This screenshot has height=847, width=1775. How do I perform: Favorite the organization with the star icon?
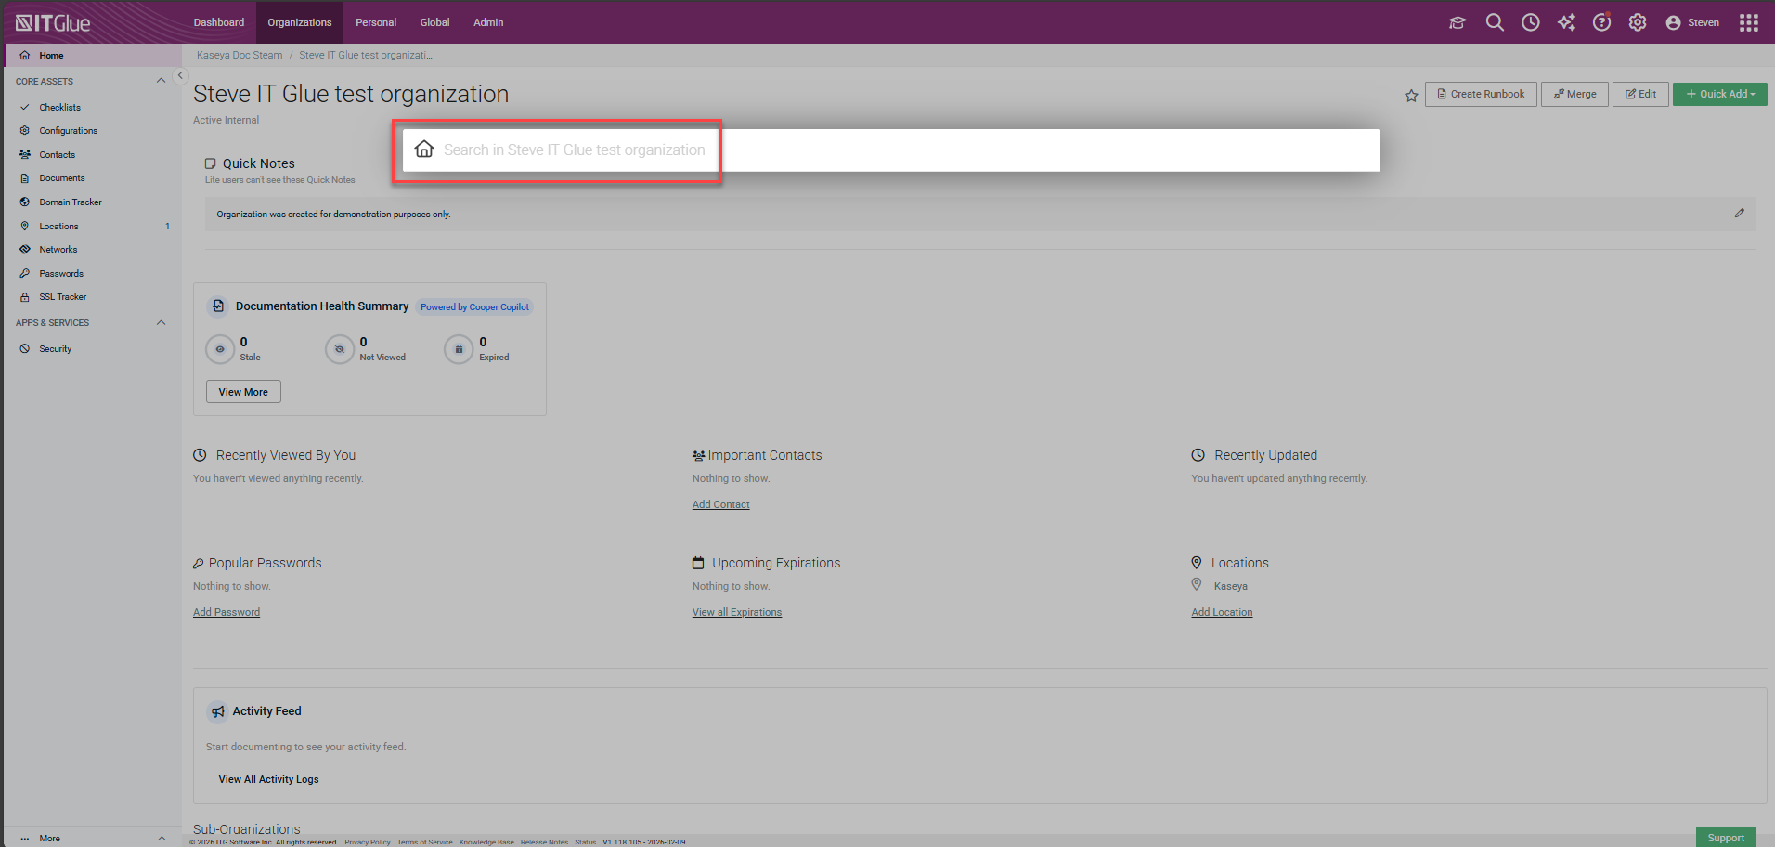(1411, 95)
